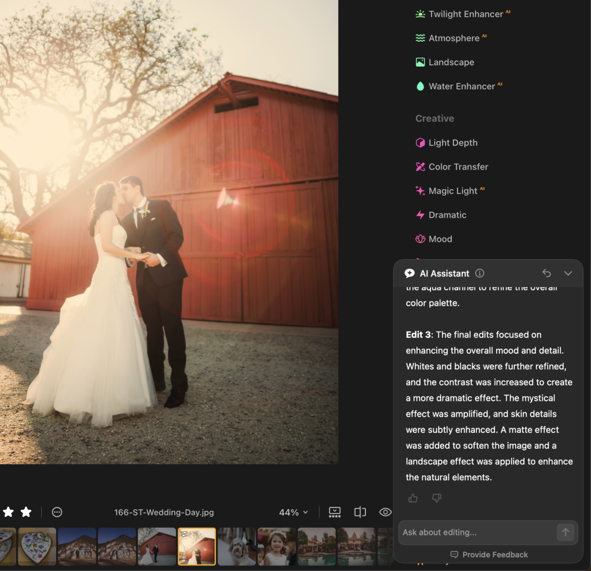Toggle the filmstrip display button

(x=335, y=512)
